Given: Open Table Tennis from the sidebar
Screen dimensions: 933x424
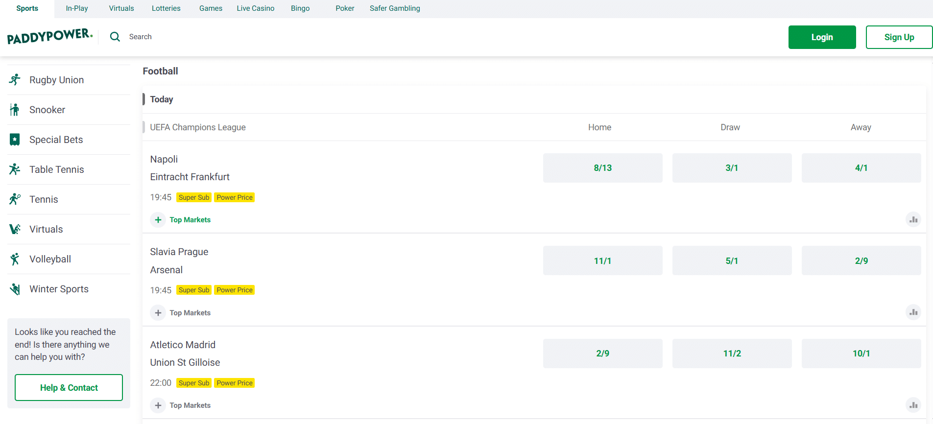Looking at the screenshot, I should click(x=69, y=169).
